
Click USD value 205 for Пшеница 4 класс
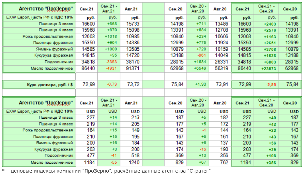[135, 124]
